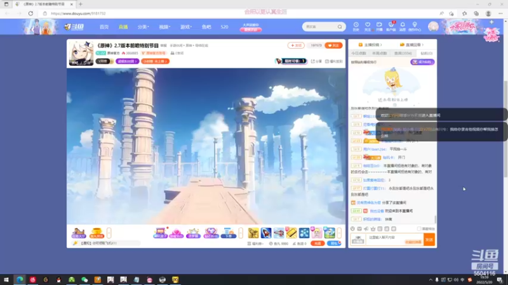Open the diamond fan badge icon

211,232
